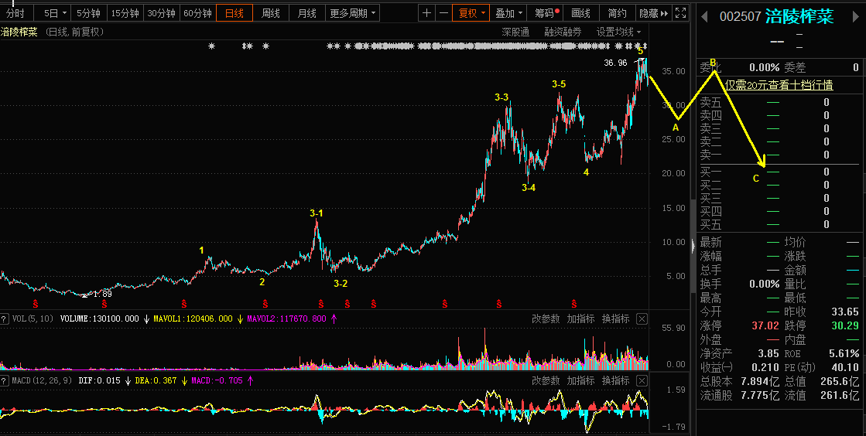Close the VOL indicator panel

click(642, 319)
